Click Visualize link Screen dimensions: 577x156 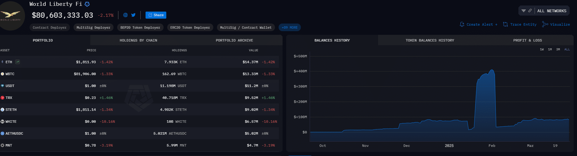click(x=560, y=24)
